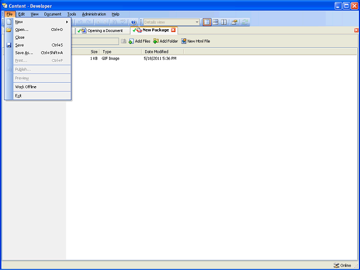Click the open folder icon in menu
Viewport: 360px width, 270px height.
pyautogui.click(x=9, y=30)
